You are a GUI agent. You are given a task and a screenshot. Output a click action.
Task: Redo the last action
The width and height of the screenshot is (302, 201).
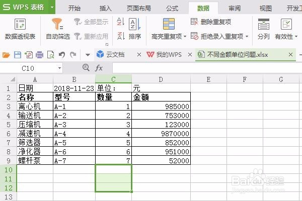coord(73,55)
